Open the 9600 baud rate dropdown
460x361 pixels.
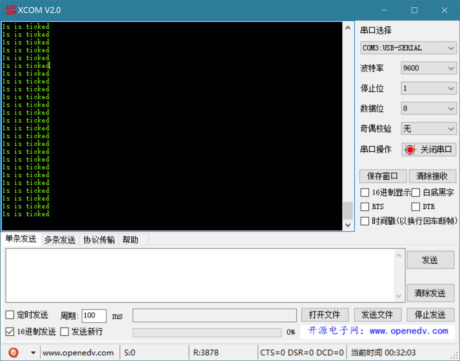click(x=428, y=68)
